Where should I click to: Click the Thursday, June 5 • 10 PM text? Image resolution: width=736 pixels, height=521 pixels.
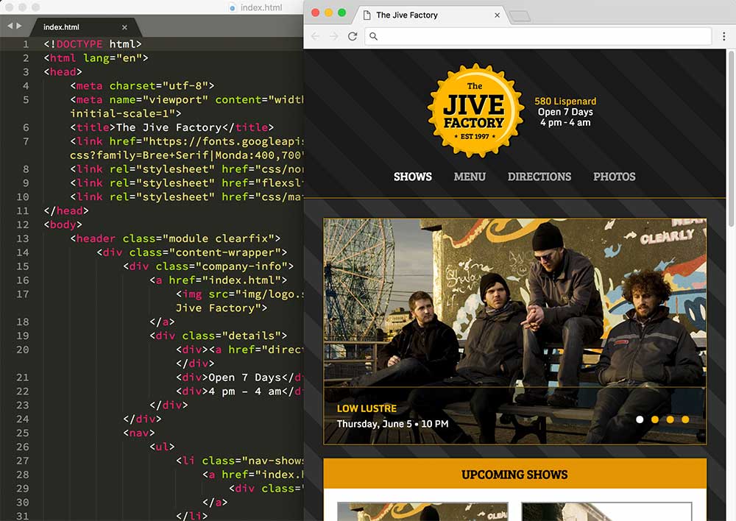[x=392, y=424]
